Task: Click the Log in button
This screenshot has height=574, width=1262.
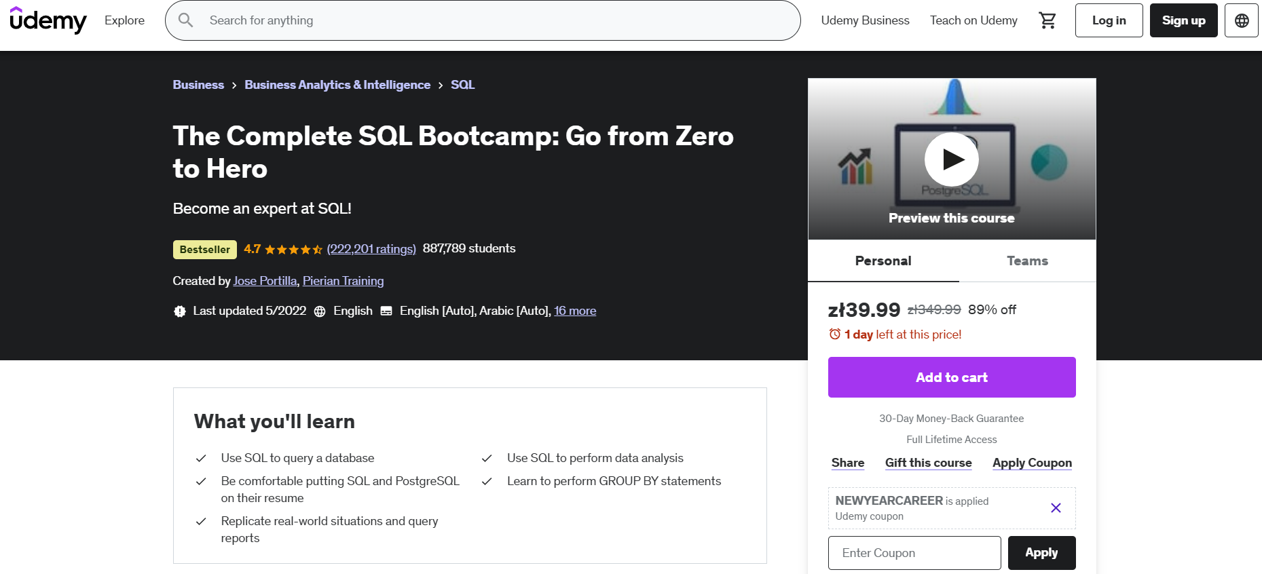Action: pyautogui.click(x=1109, y=20)
